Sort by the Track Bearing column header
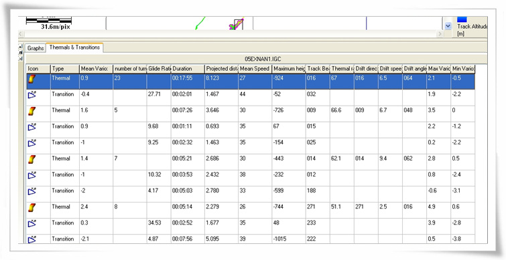506x260 pixels. [318, 69]
